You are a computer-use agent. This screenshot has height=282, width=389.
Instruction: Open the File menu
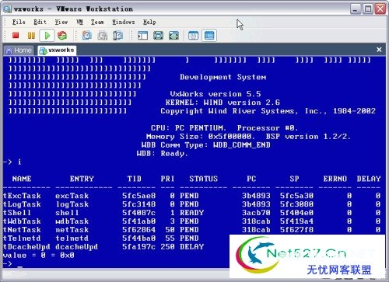pyautogui.click(x=19, y=22)
